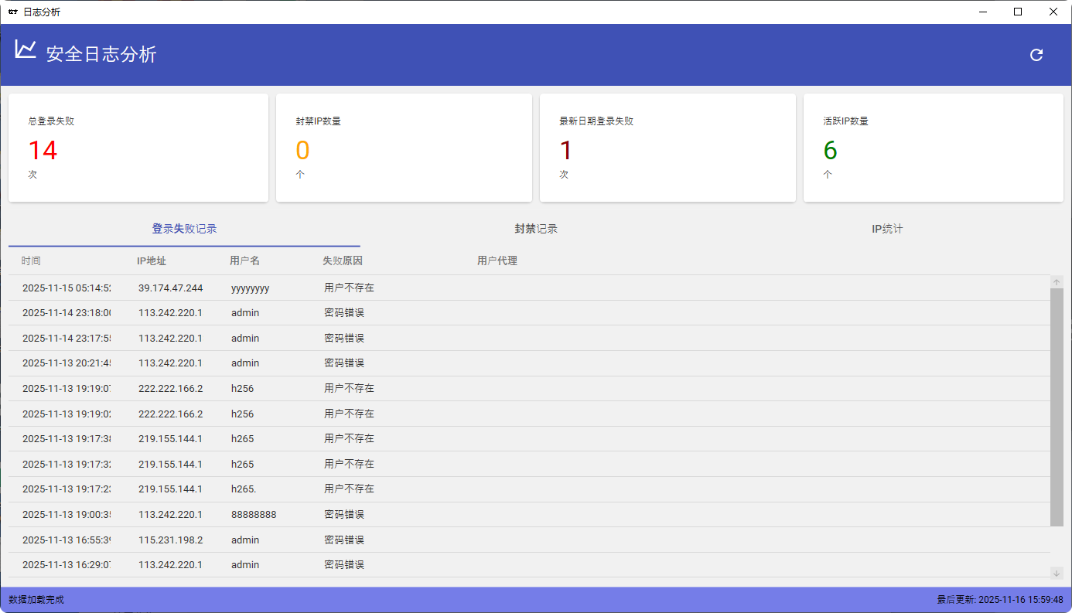The width and height of the screenshot is (1072, 613).
Task: Click the 最新日期登录失败 card
Action: [x=667, y=147]
